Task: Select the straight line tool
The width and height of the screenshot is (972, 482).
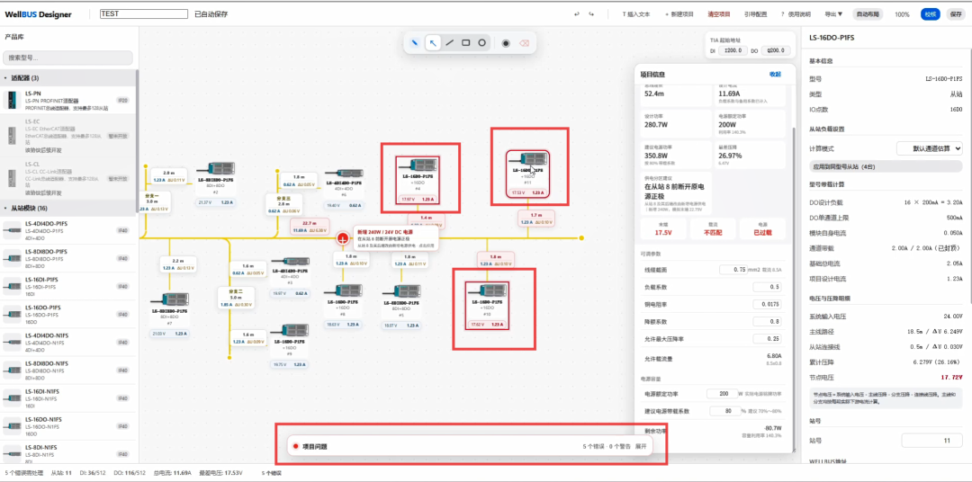Action: [450, 43]
